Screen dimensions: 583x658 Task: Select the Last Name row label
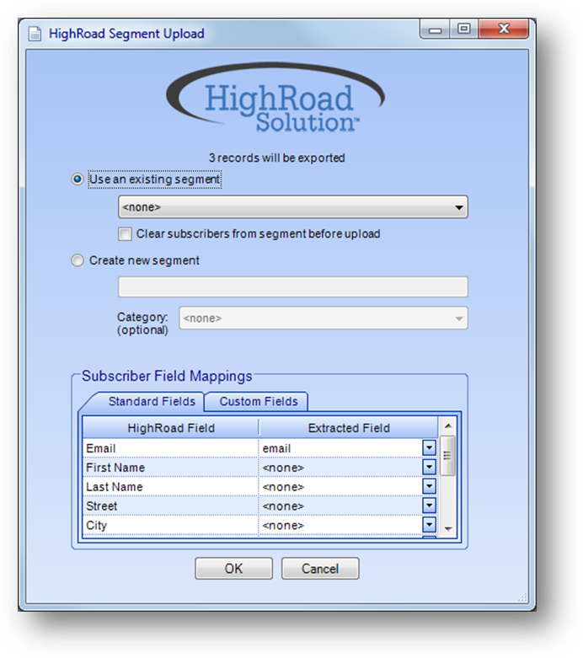tap(115, 487)
